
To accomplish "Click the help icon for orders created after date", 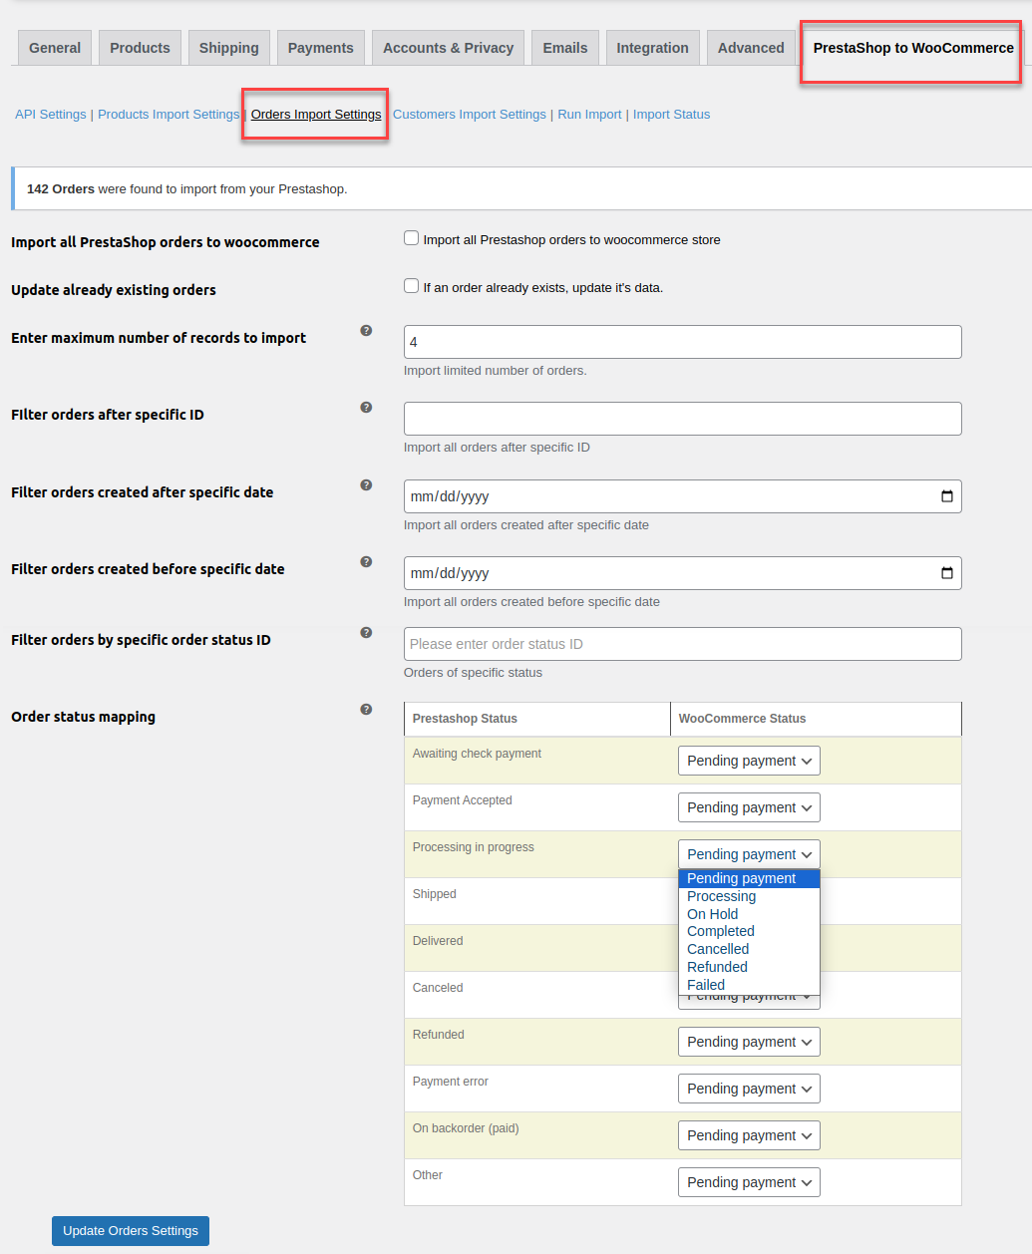I will click(366, 484).
